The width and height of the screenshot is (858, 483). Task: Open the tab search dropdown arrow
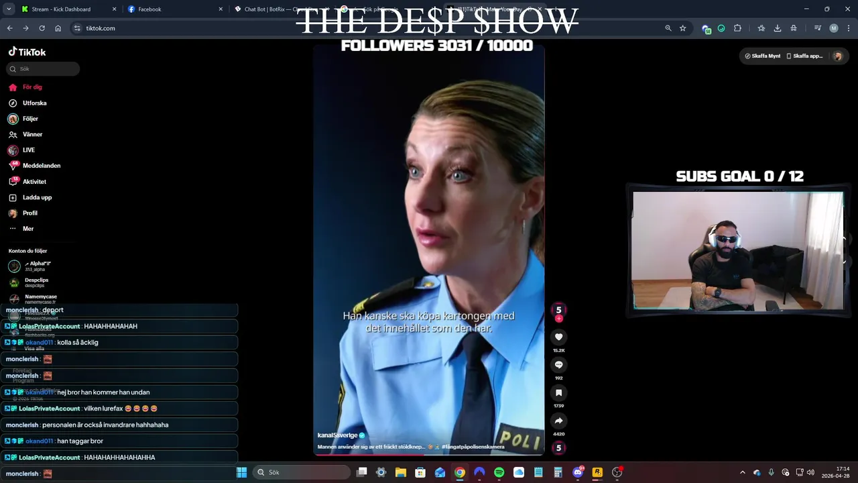[9, 9]
